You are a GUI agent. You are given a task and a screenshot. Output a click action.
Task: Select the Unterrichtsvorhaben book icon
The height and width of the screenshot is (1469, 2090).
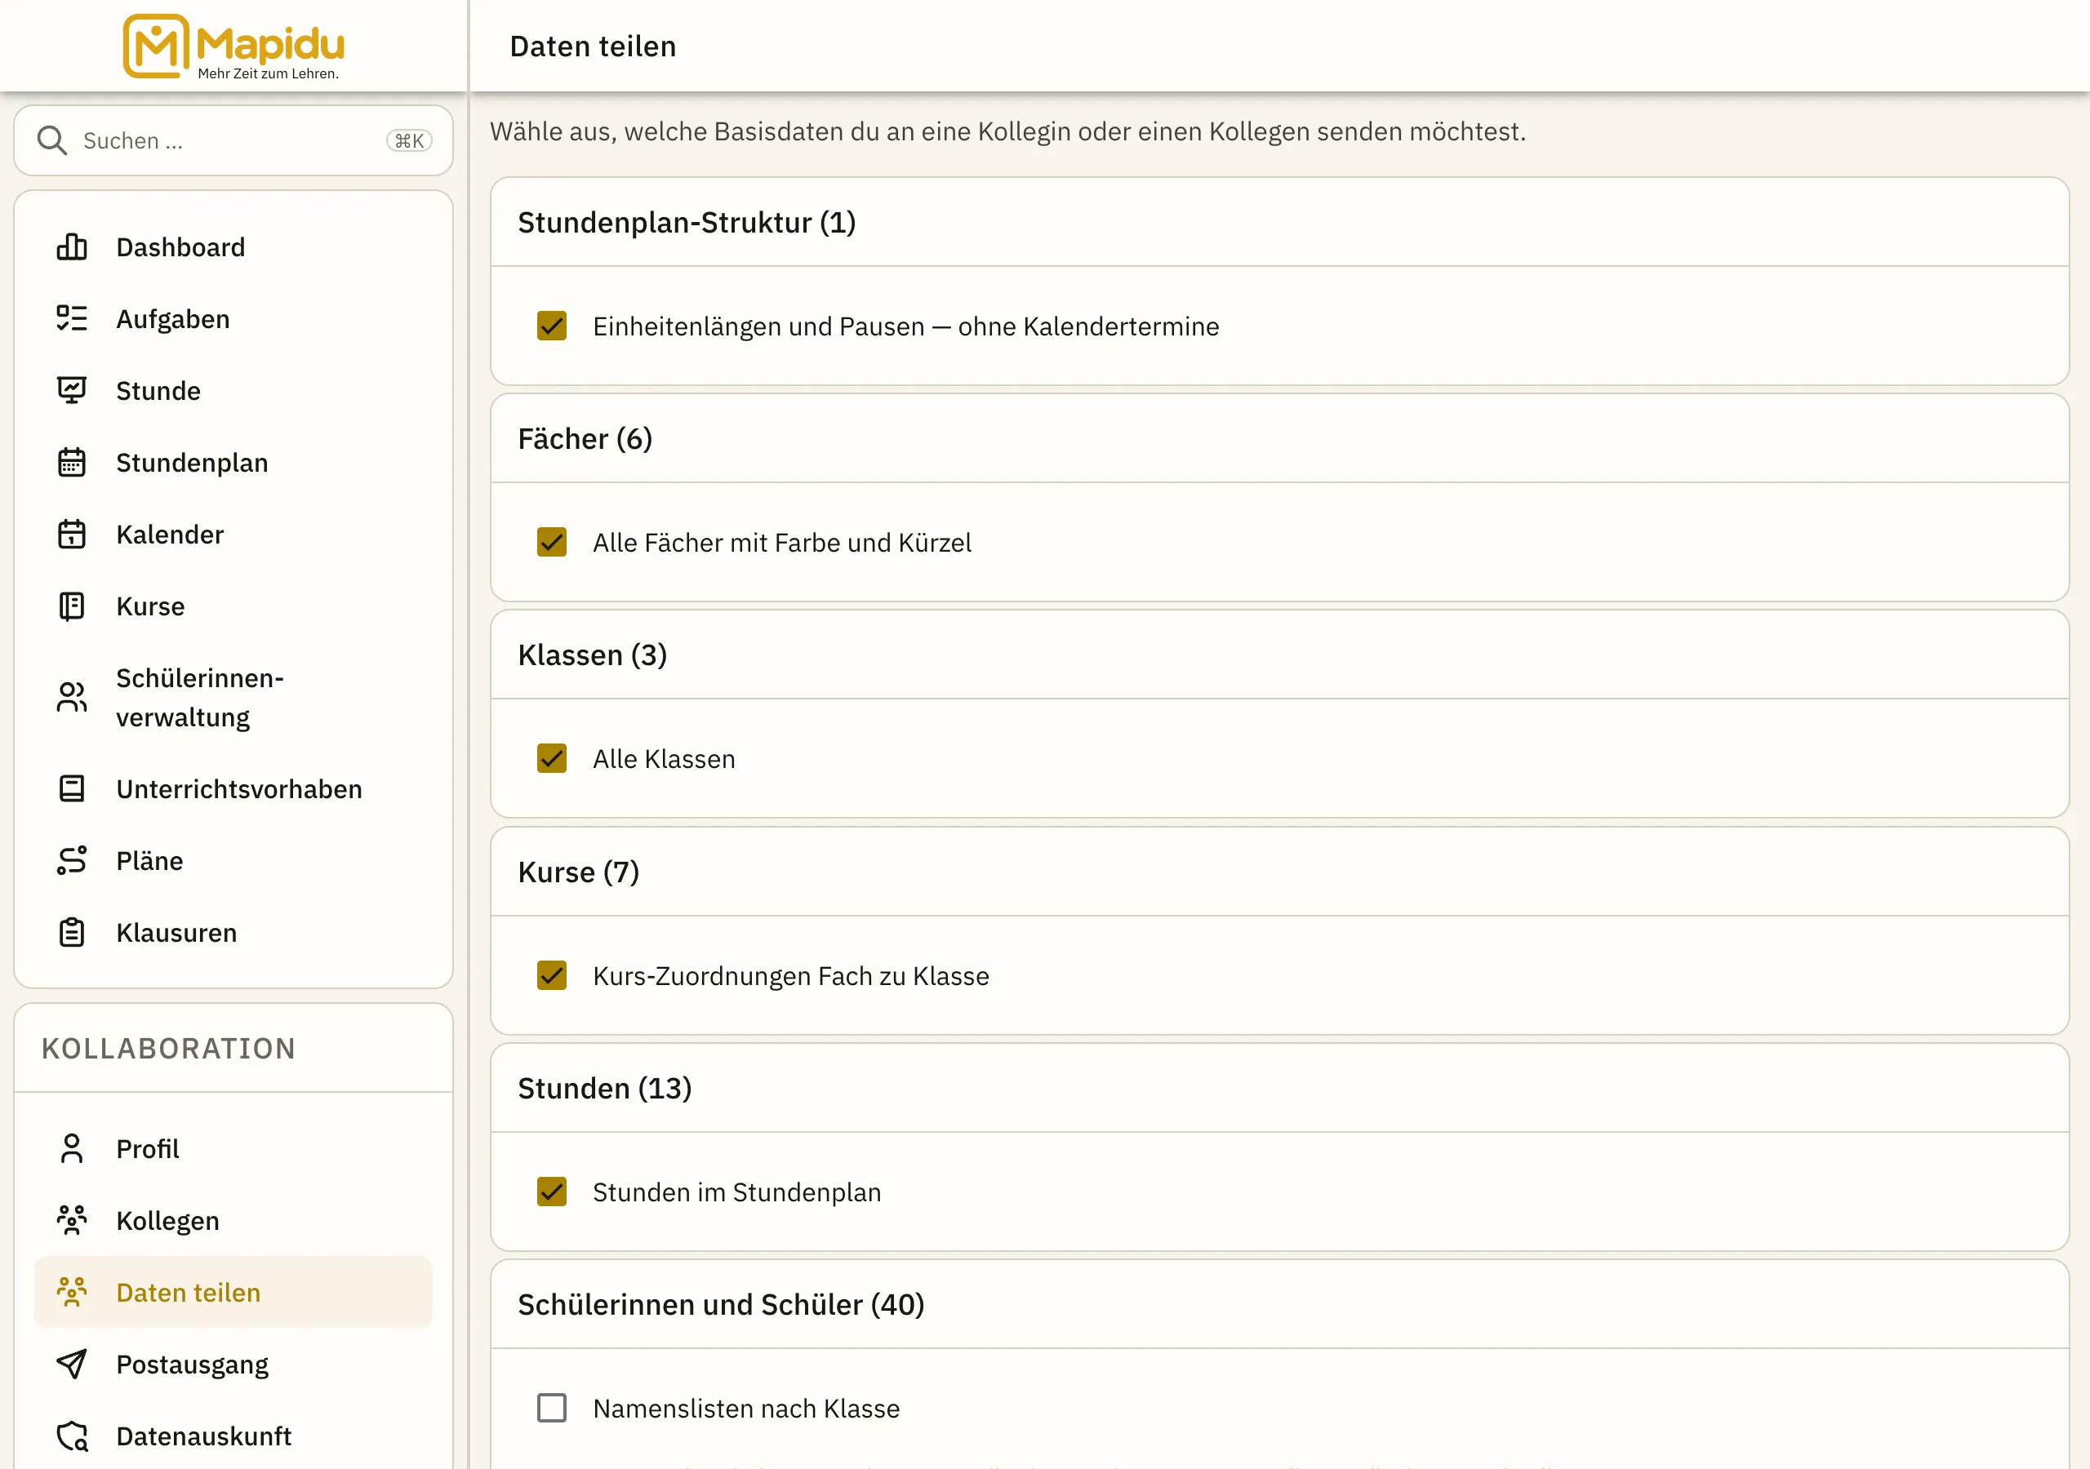[72, 788]
